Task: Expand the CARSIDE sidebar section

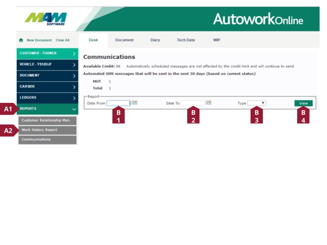Action: point(47,86)
